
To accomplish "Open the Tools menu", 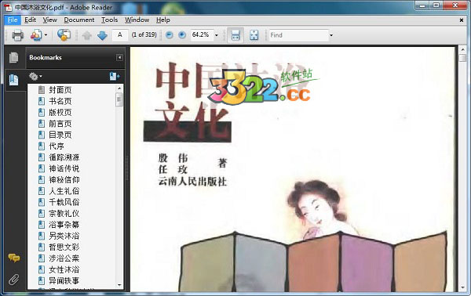I will tap(109, 20).
